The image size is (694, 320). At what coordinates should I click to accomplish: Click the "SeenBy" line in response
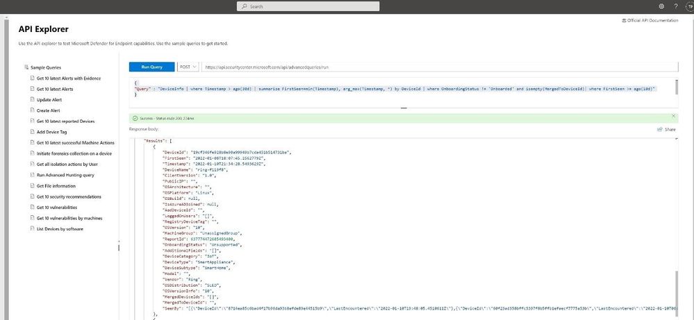click(x=420, y=308)
